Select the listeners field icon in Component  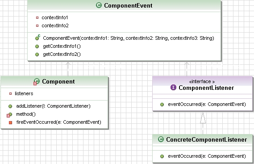[11, 93]
